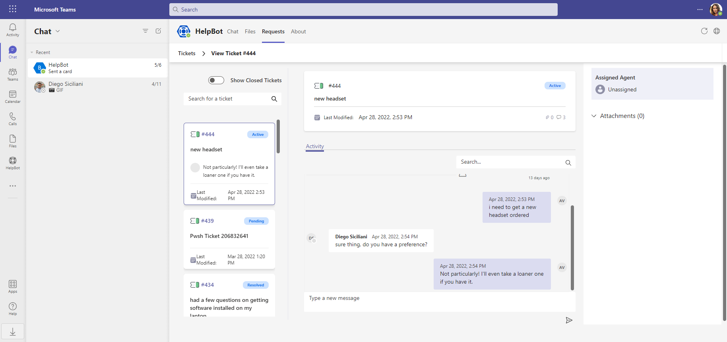The width and height of the screenshot is (727, 342).
Task: Open the Chat dropdown menu
Action: pos(58,31)
